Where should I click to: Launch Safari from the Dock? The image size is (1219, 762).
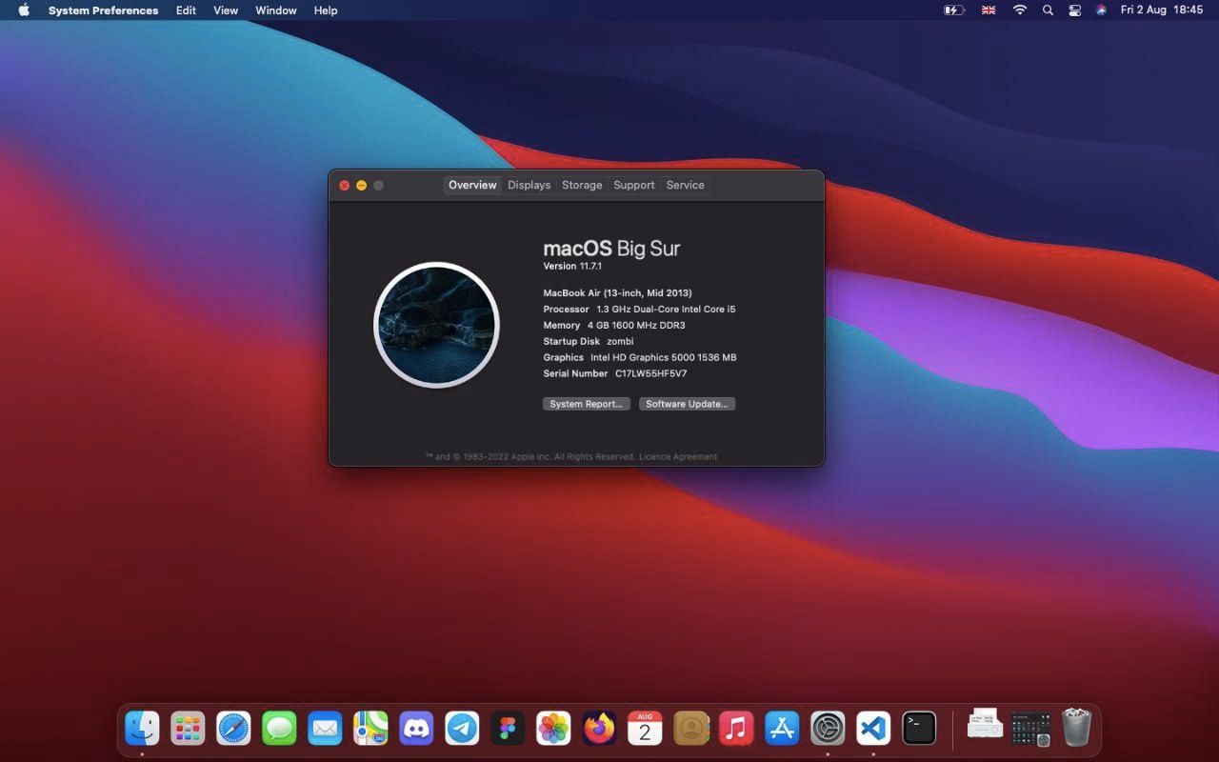pyautogui.click(x=233, y=729)
